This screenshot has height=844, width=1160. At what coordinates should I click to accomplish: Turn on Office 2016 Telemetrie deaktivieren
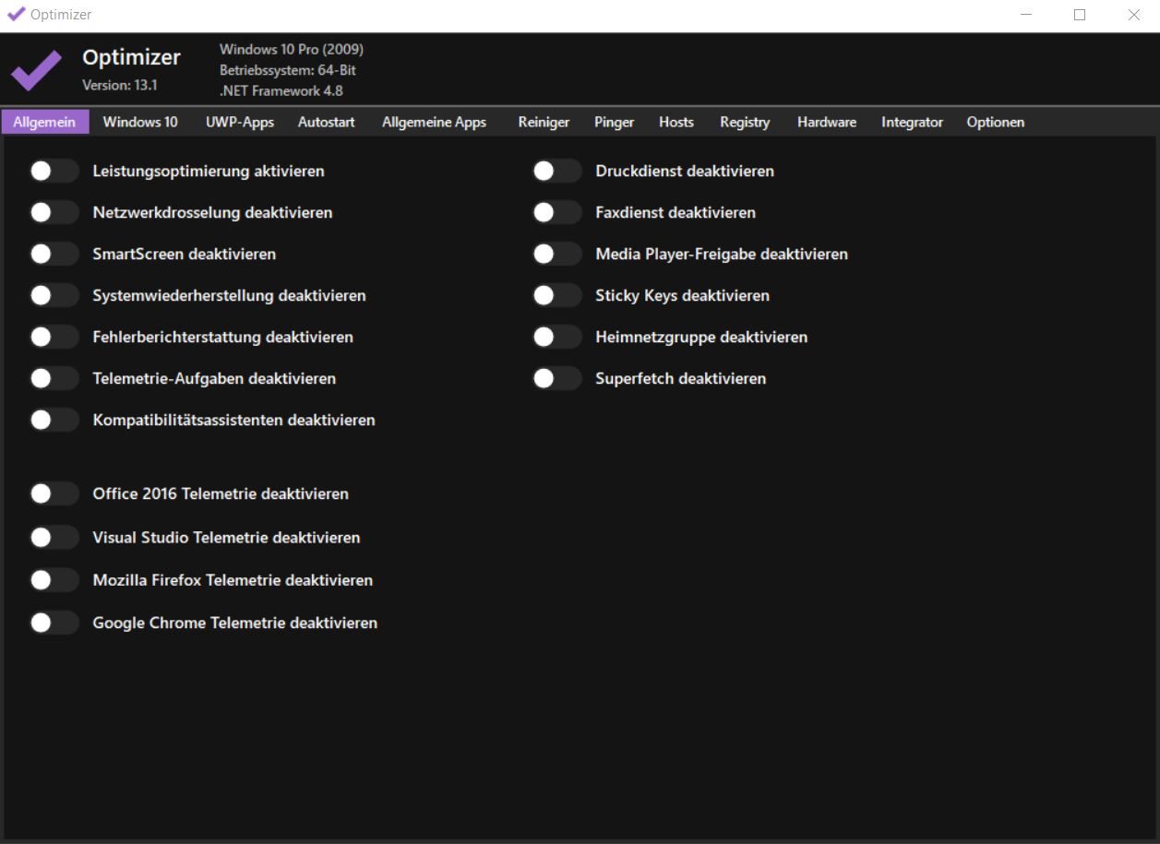click(54, 493)
